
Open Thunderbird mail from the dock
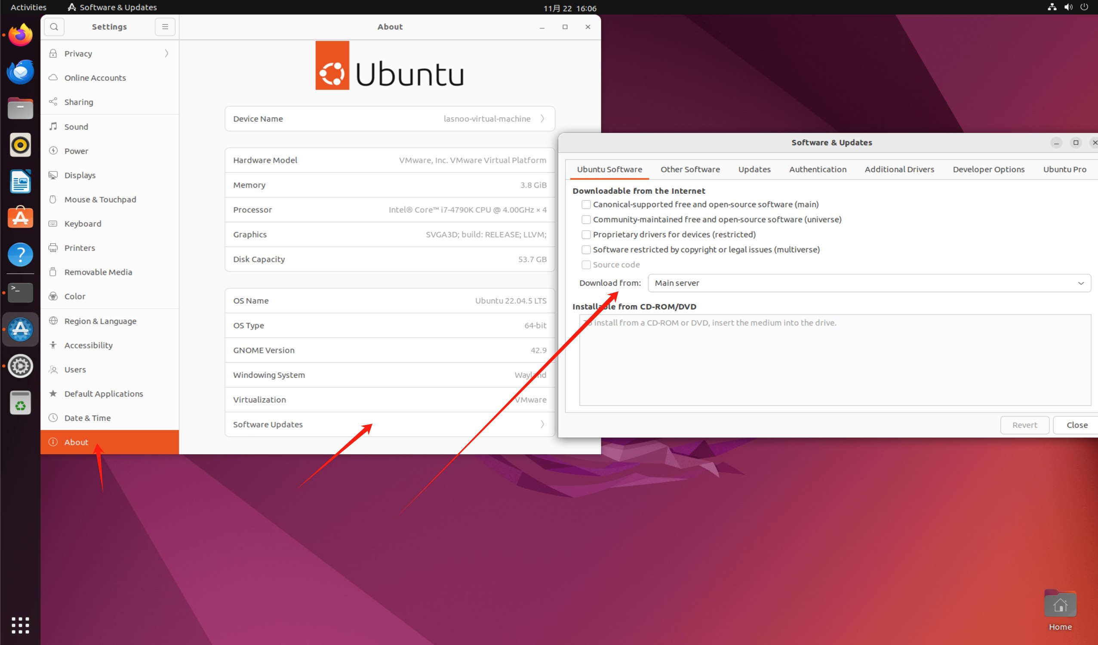coord(20,72)
